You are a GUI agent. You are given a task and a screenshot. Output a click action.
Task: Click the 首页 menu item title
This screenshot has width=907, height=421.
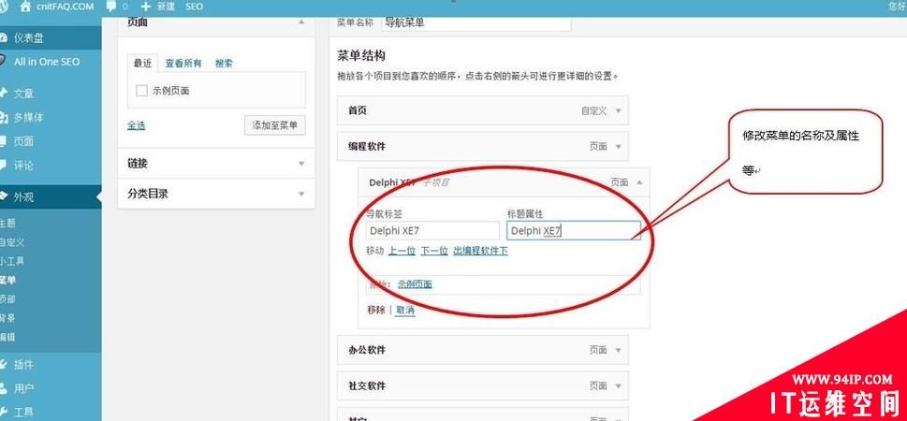coord(358,110)
